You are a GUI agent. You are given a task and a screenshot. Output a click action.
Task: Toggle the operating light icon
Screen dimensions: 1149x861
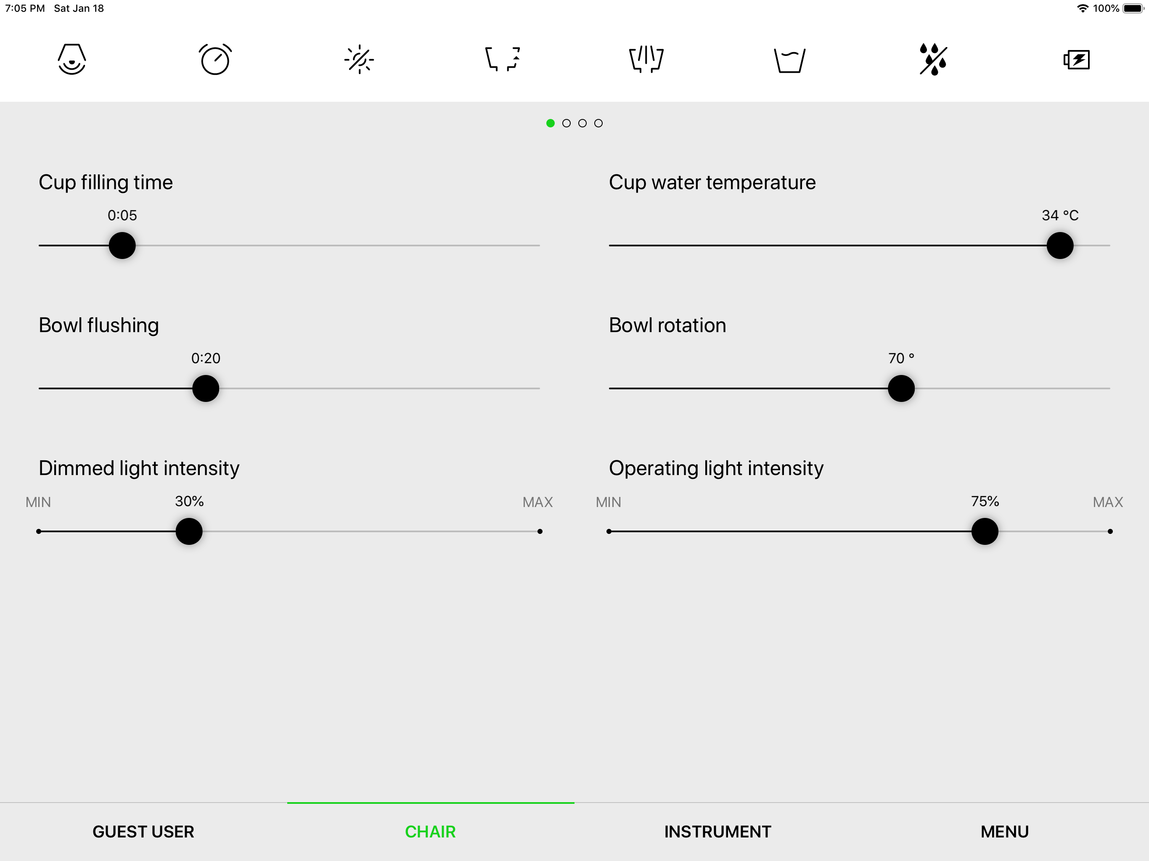[359, 59]
